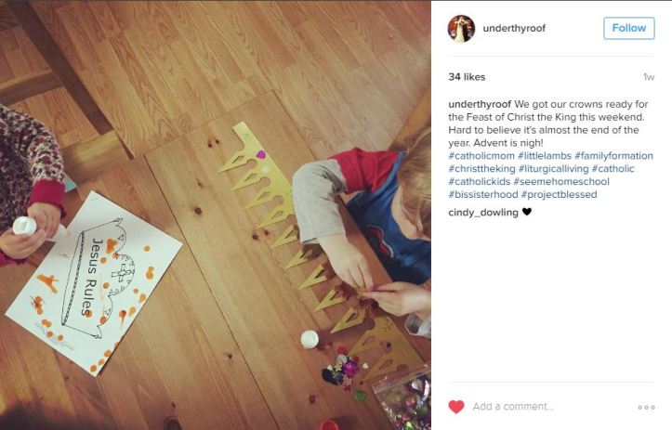Open the #catholicmom hashtag

pos(481,156)
